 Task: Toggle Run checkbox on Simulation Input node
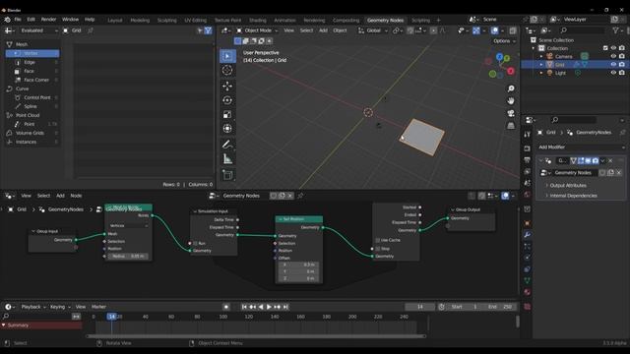point(195,243)
